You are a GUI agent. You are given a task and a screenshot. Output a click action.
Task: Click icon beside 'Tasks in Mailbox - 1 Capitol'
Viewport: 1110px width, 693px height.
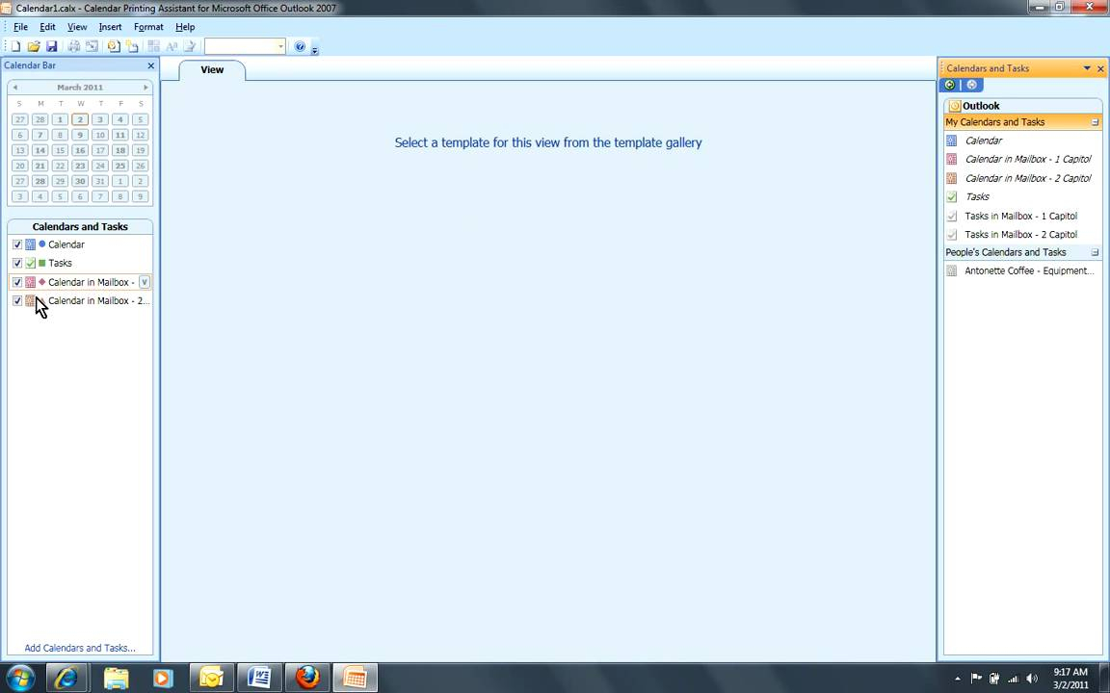pos(952,217)
